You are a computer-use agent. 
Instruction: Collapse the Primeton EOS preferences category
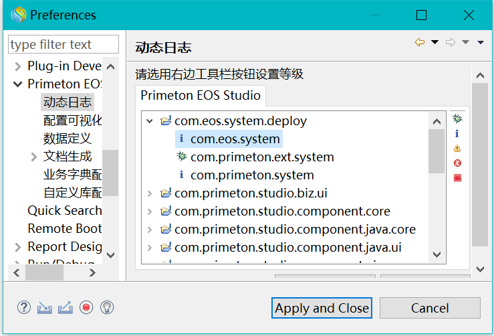click(17, 84)
